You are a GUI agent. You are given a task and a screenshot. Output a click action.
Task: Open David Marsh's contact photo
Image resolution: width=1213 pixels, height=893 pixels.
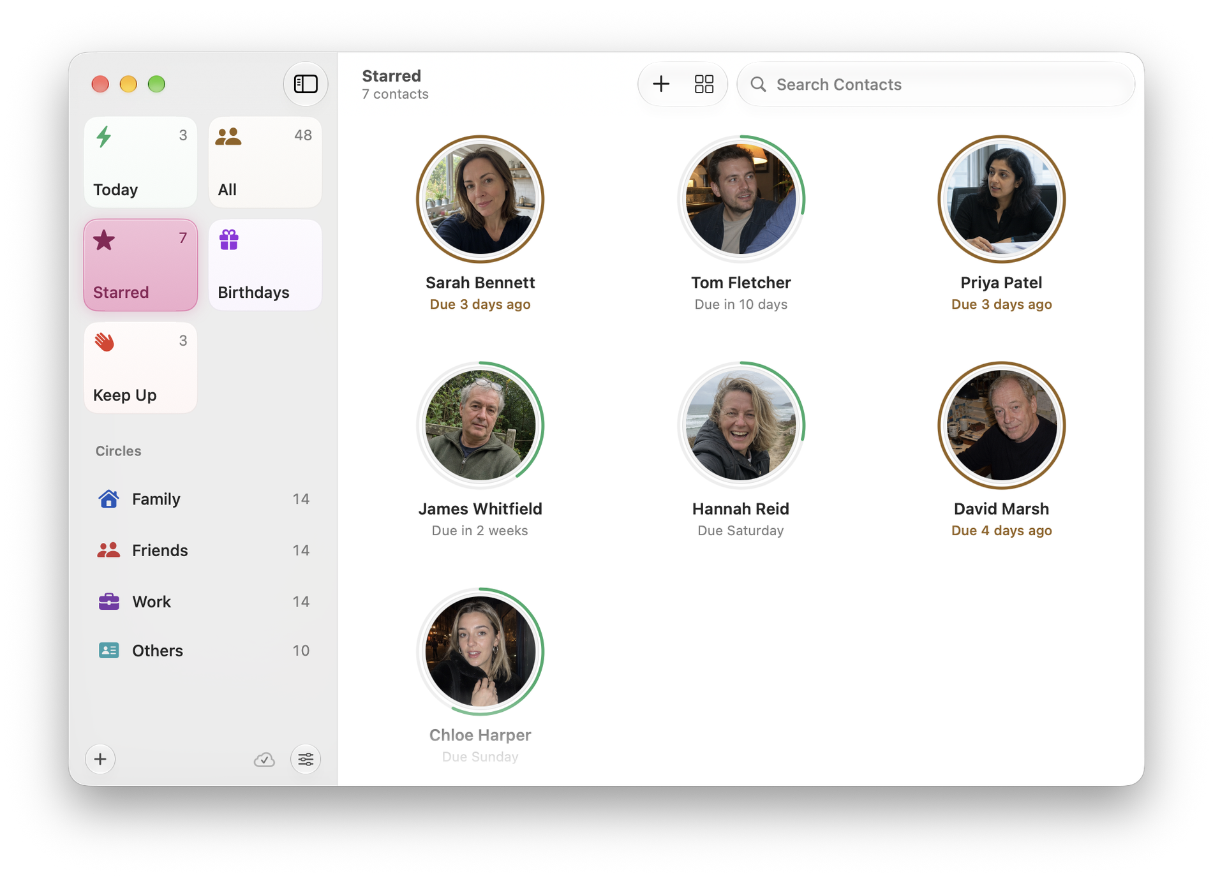click(1001, 425)
